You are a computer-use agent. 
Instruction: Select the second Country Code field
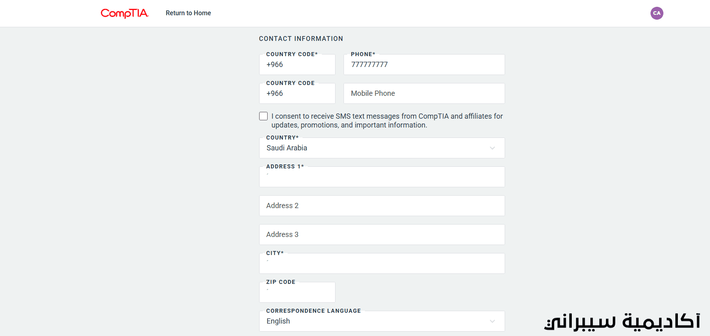point(297,93)
